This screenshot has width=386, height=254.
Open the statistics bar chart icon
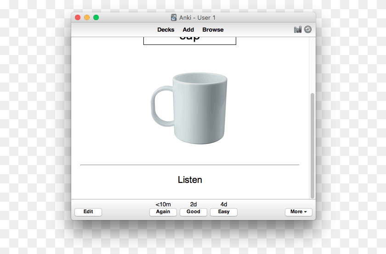(298, 29)
